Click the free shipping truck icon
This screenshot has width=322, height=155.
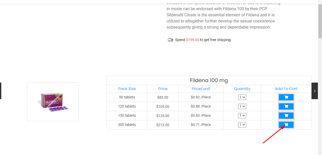[170, 40]
